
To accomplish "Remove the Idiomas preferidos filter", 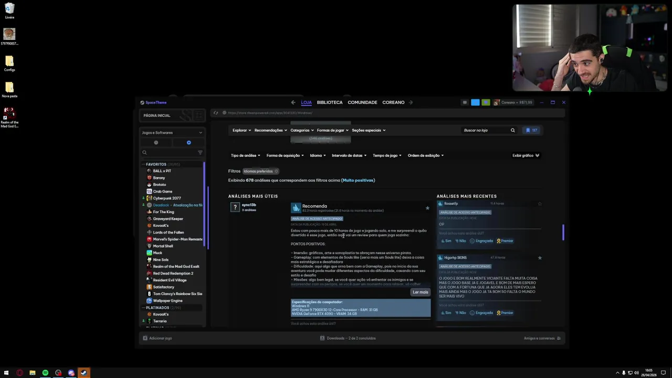I will click(276, 171).
